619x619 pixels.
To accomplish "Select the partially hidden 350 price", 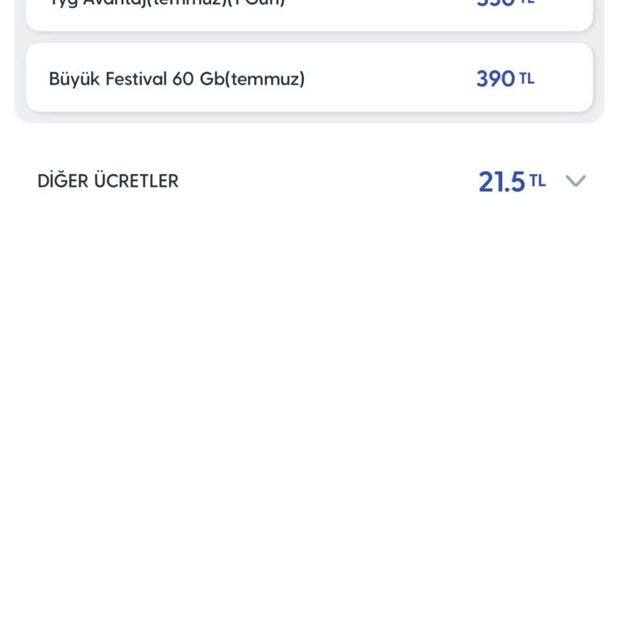I will [495, 3].
